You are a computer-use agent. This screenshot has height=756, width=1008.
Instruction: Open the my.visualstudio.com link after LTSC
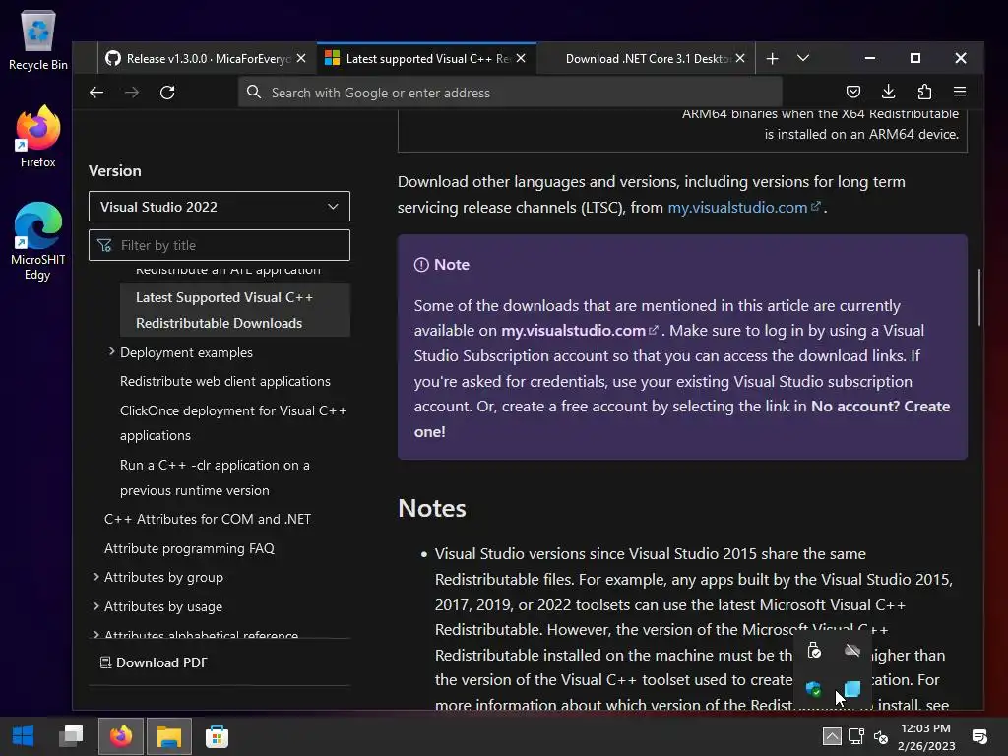click(744, 207)
